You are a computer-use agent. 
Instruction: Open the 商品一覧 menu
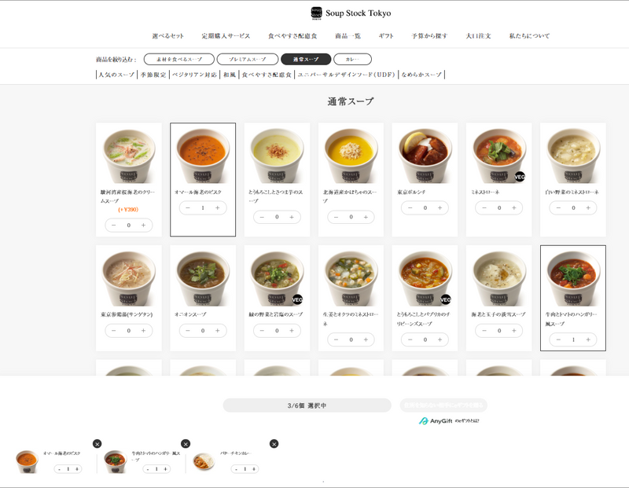[348, 36]
